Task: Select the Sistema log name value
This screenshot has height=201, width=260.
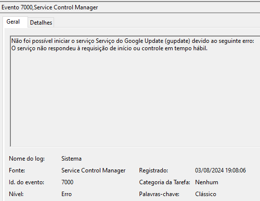Action: (x=71, y=159)
